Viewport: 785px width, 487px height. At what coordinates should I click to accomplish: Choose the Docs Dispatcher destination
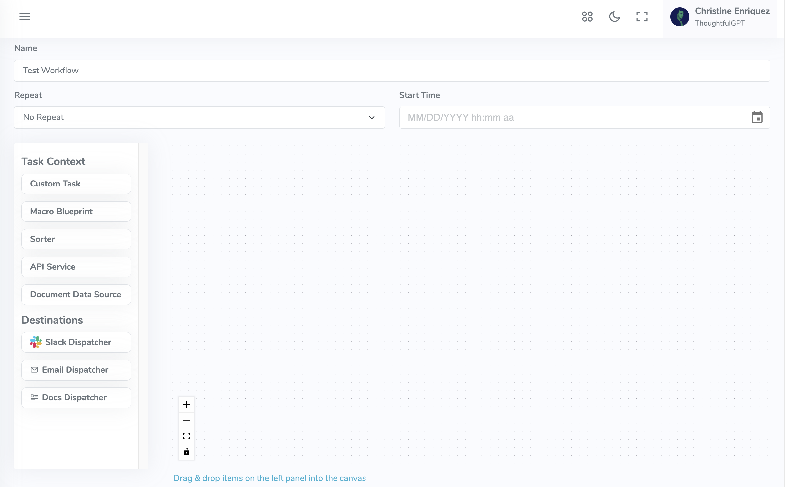click(76, 398)
